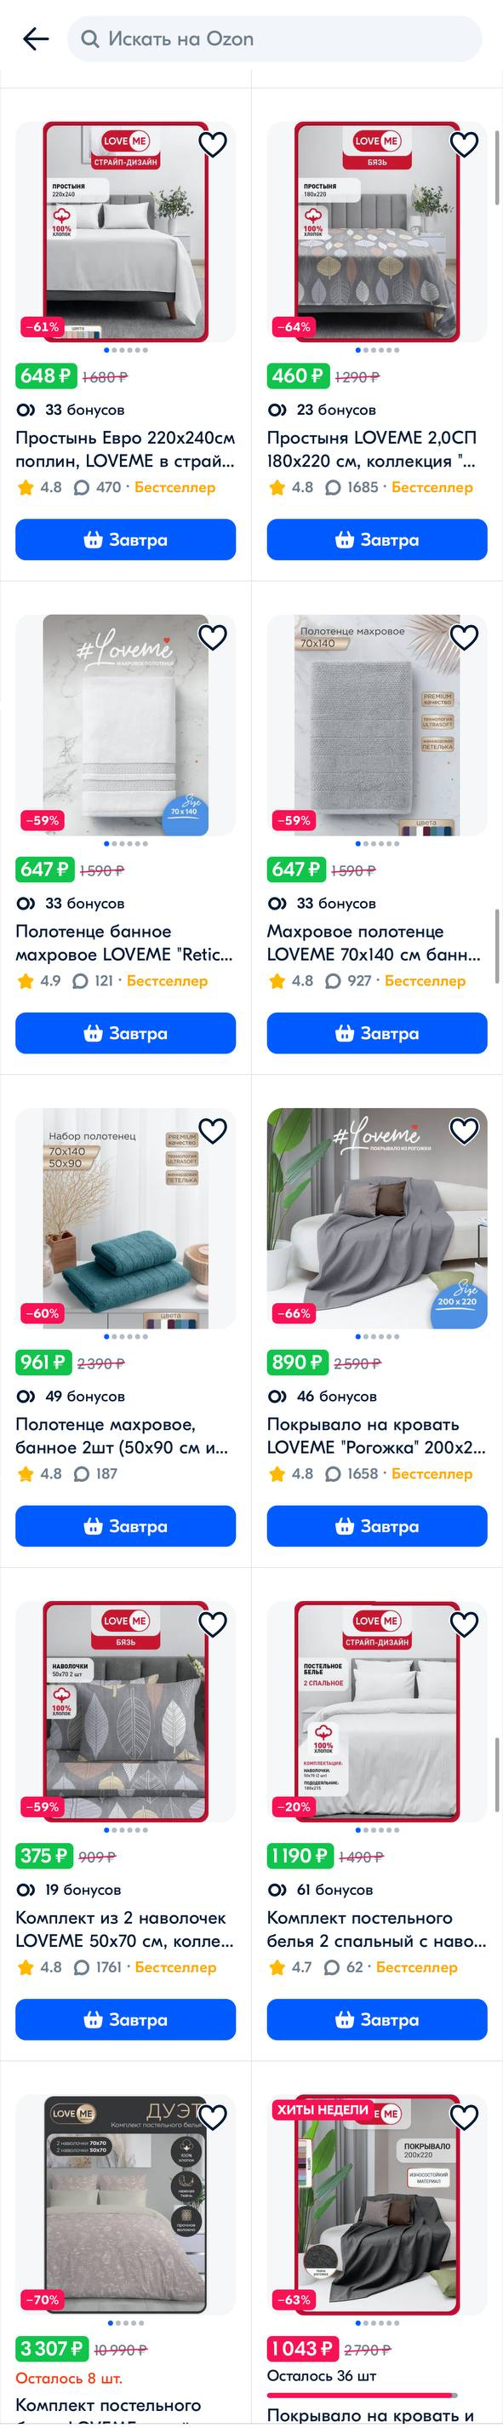Add 460 ₽ простыня to cart
503x2428 pixels.
(x=377, y=540)
